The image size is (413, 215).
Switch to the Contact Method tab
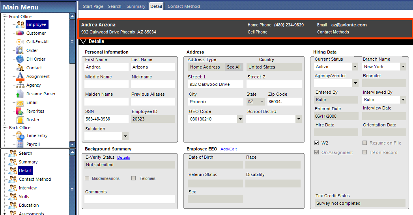[x=183, y=6]
